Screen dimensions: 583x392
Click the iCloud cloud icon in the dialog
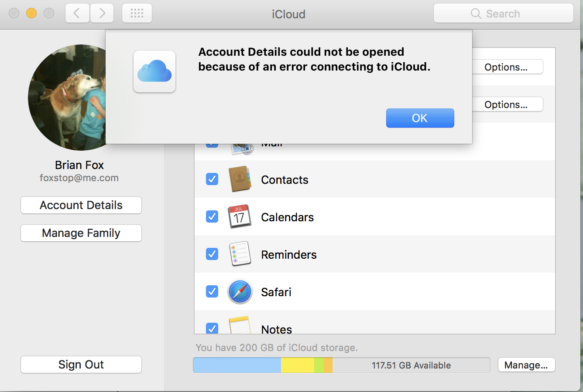click(154, 71)
